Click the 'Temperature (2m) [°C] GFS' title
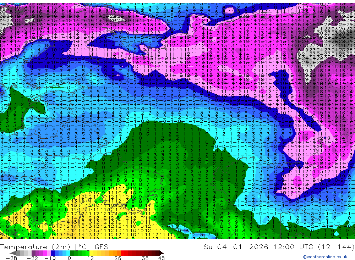The image size is (355, 260). point(54,247)
